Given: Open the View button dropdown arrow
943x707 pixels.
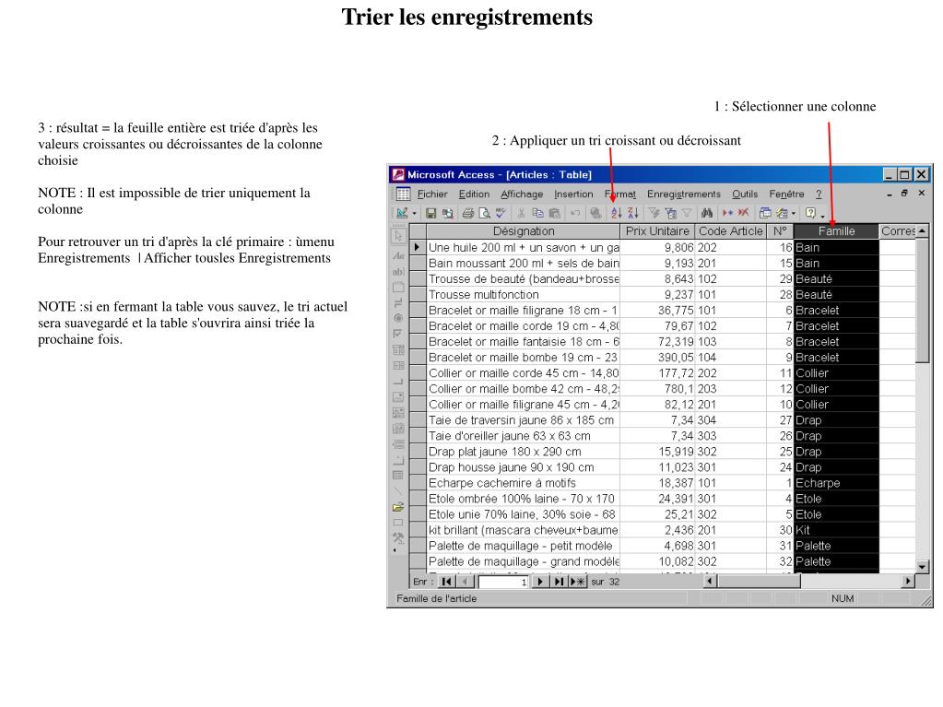Looking at the screenshot, I should 415,214.
